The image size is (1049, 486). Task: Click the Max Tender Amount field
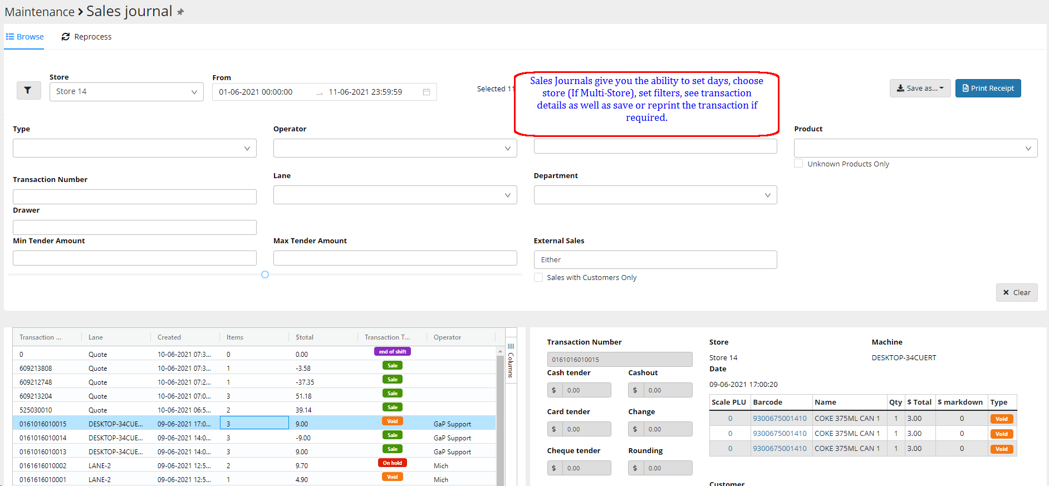point(395,258)
